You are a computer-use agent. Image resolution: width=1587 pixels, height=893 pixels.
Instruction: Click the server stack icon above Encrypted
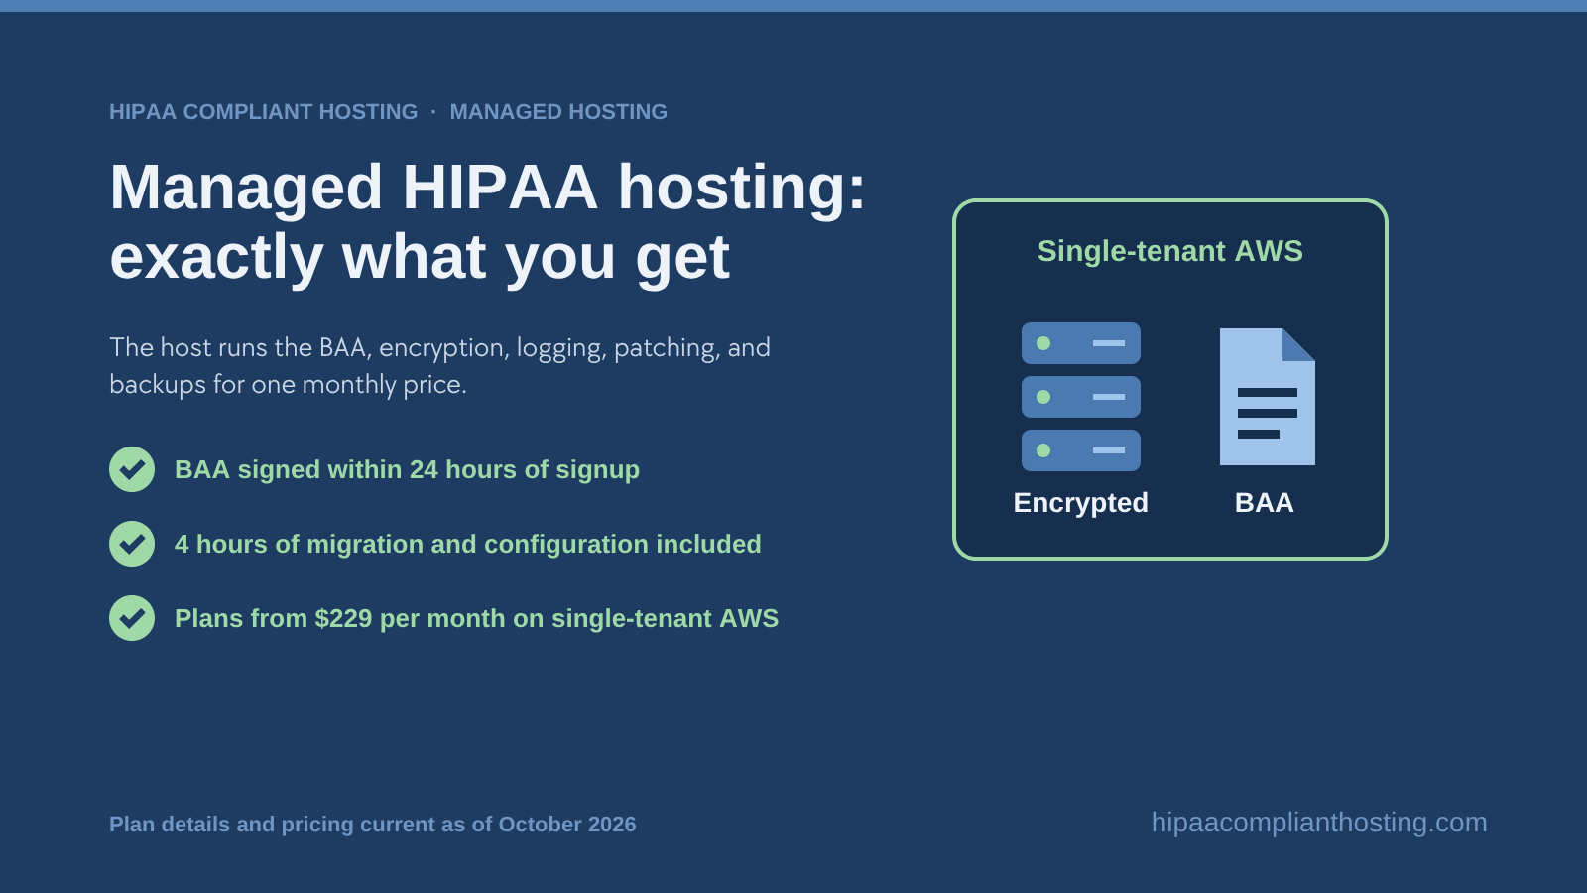(x=1081, y=397)
